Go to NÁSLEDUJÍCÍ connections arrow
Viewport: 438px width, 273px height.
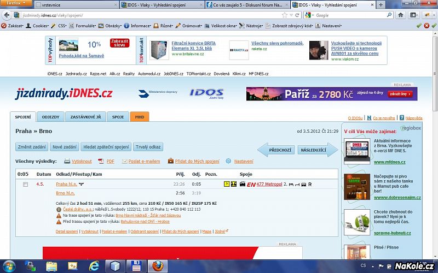click(x=318, y=150)
